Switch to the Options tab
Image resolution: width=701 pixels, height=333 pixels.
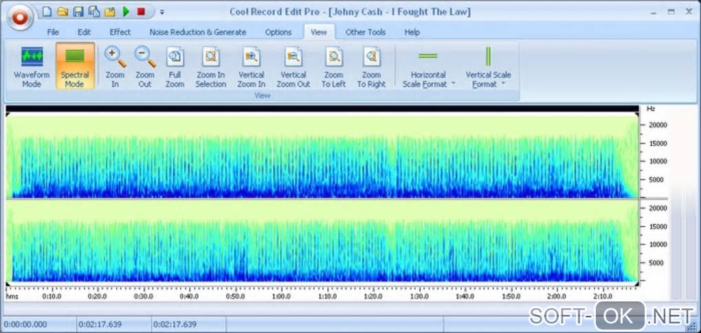tap(278, 32)
